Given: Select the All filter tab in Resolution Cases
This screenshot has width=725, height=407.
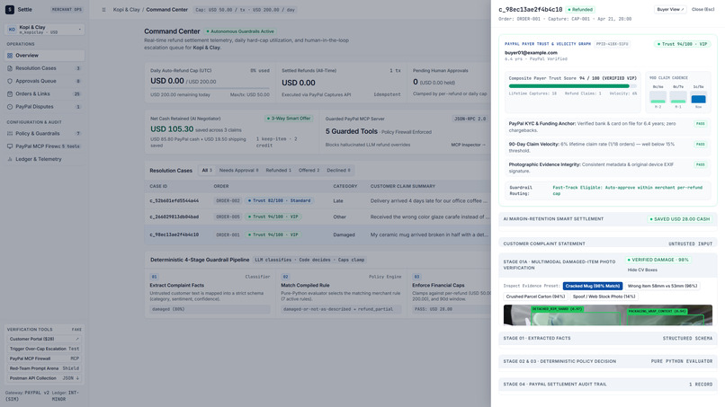Looking at the screenshot, I should [x=206, y=171].
